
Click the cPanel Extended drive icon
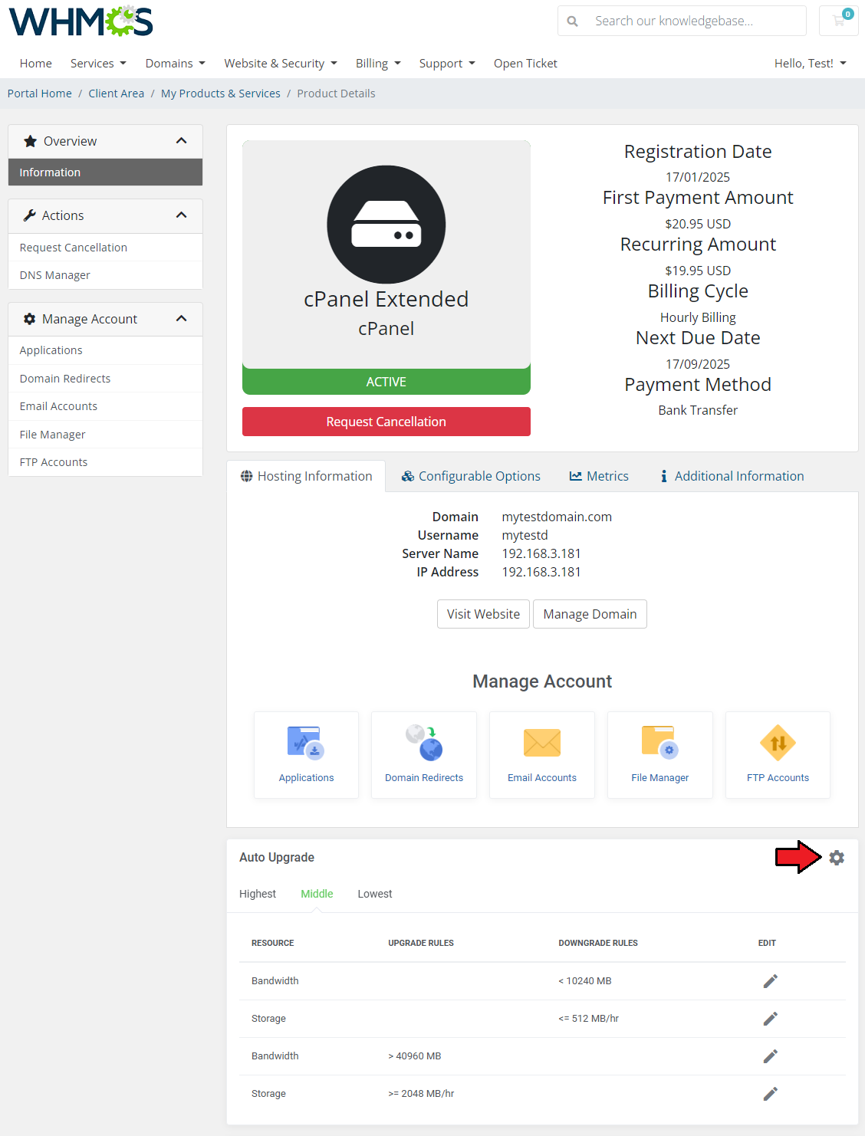point(386,225)
